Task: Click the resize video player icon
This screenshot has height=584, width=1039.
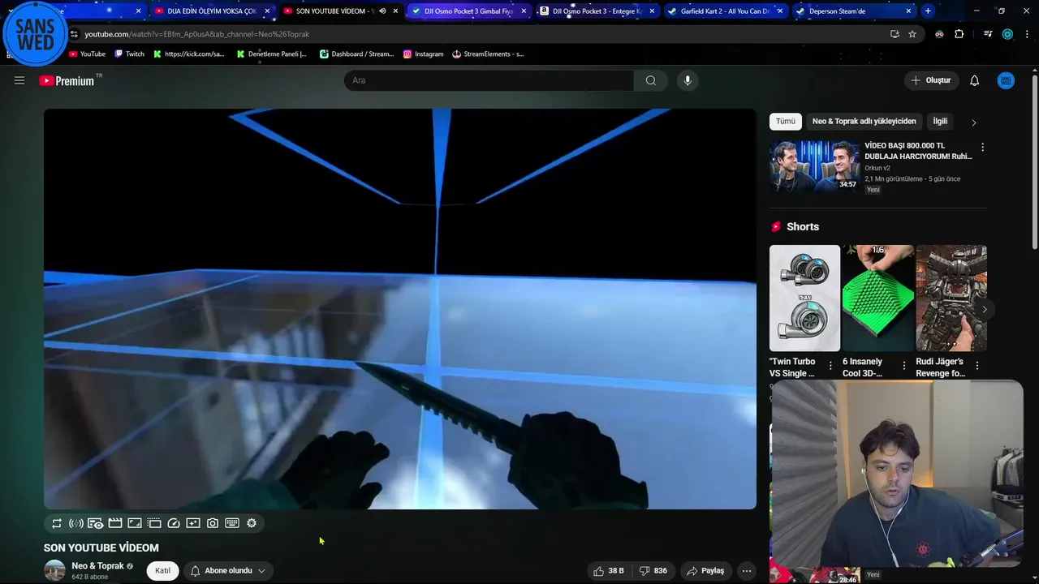Action: (135, 523)
